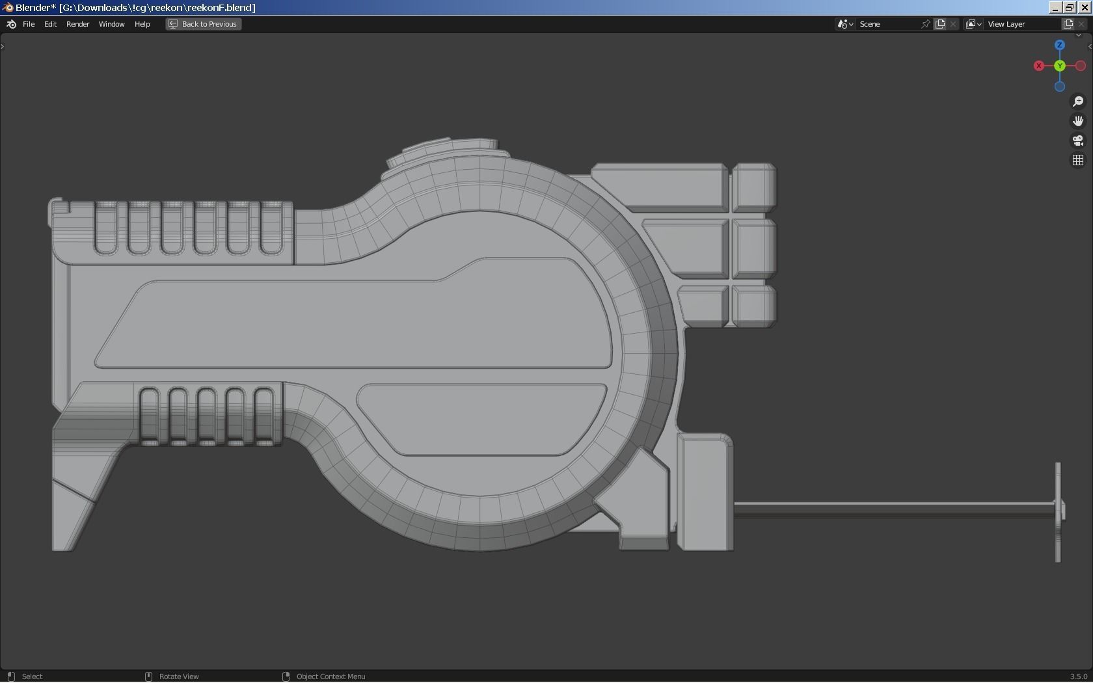Click the negative Z axis gizmo circle

click(x=1060, y=87)
